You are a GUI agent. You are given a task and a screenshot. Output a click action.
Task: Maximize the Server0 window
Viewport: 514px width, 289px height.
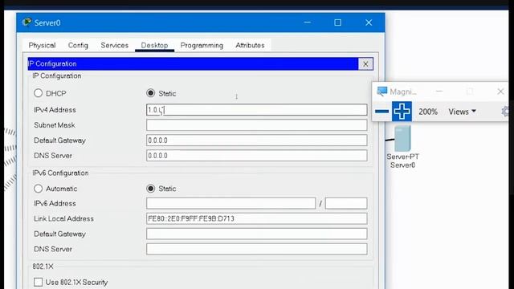pos(337,22)
